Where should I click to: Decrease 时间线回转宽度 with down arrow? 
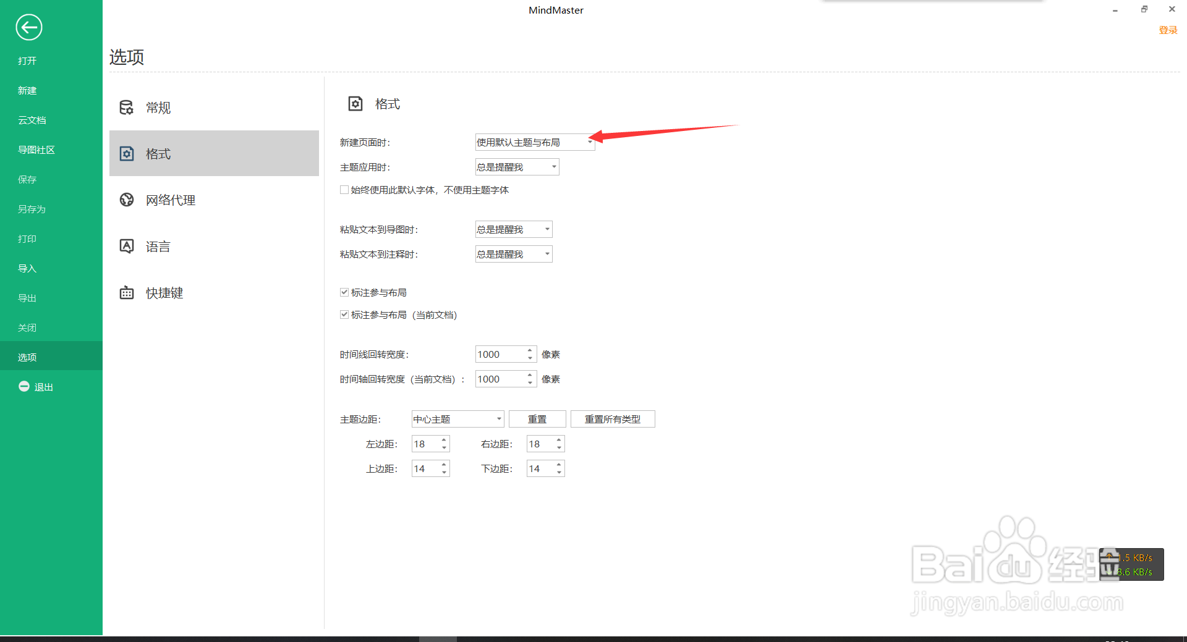pos(530,358)
